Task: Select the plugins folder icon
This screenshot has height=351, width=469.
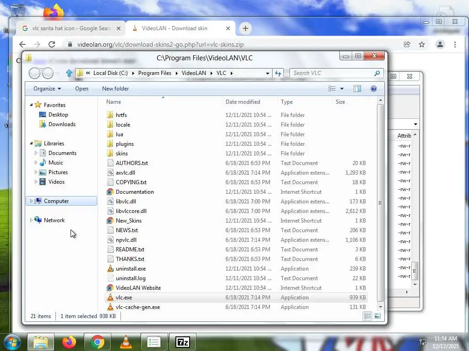Action: (110, 144)
